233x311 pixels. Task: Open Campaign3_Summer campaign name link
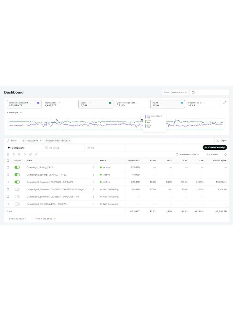tap(50, 182)
